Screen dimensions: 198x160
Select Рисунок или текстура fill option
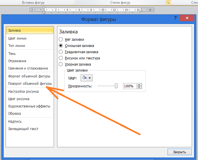[60, 58]
